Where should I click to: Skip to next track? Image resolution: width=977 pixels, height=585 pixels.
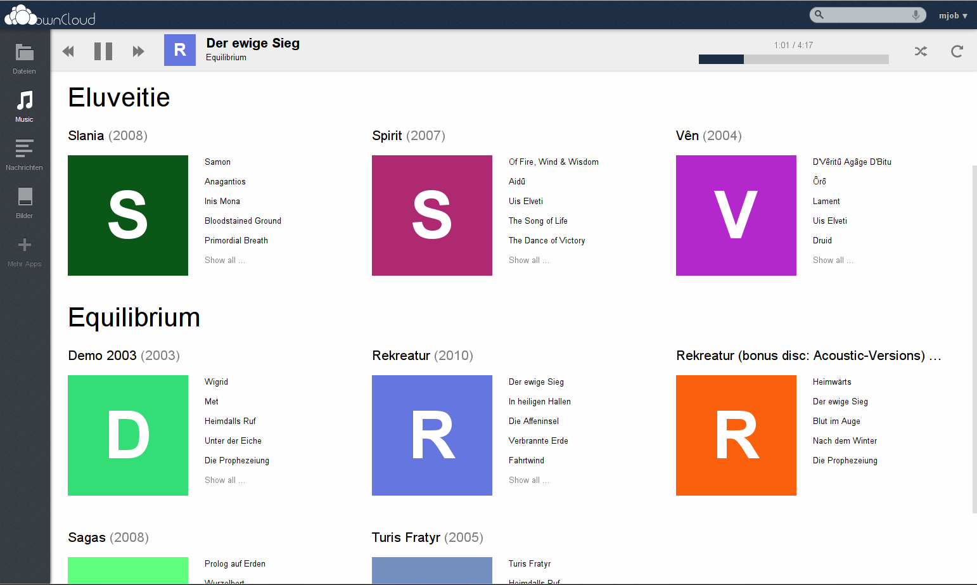point(138,51)
